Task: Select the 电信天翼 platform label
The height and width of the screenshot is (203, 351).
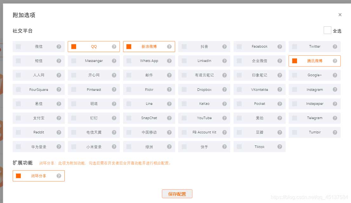Action: pos(94,132)
